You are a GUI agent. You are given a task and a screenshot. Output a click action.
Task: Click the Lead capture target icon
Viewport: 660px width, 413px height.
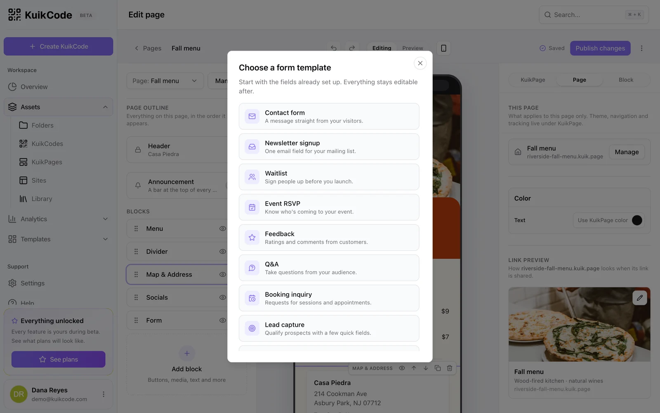[252, 328]
